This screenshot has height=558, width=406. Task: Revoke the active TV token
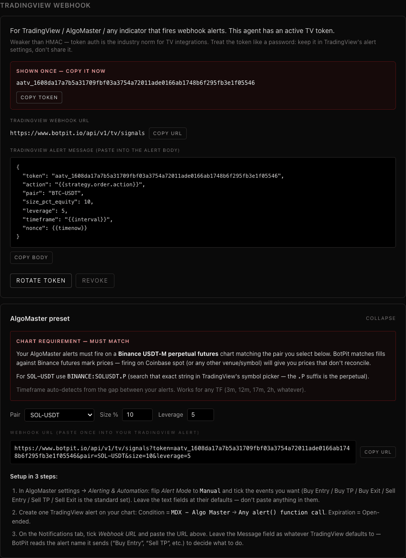point(95,280)
